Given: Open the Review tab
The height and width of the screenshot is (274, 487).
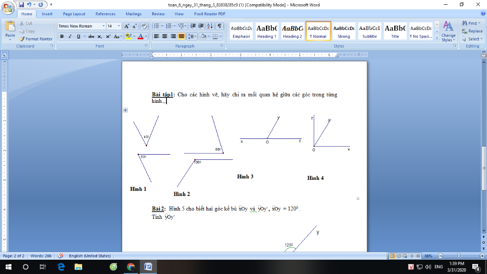Looking at the screenshot, I should pos(158,14).
